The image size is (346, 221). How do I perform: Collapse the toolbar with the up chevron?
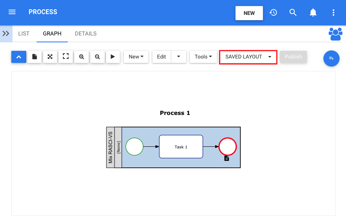19,57
